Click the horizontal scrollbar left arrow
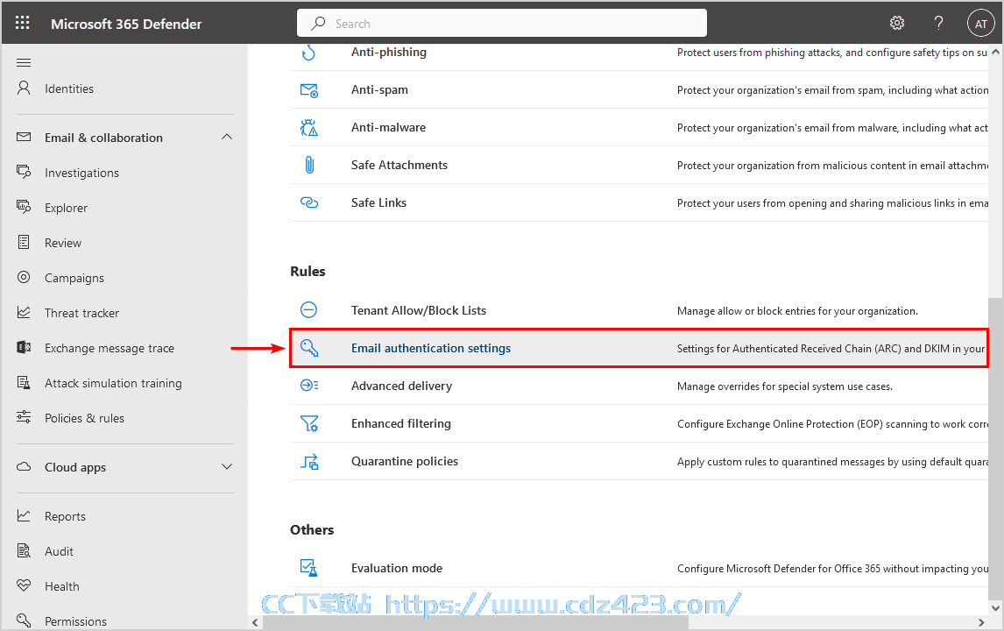 pyautogui.click(x=256, y=622)
